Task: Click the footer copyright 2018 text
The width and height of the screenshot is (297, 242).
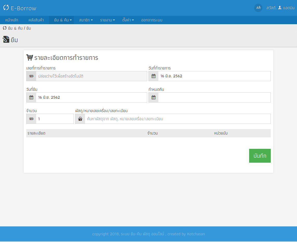Action: point(148,234)
